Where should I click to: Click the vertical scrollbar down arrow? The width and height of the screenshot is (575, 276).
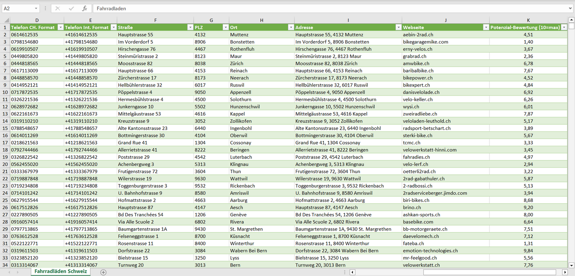pos(571,265)
